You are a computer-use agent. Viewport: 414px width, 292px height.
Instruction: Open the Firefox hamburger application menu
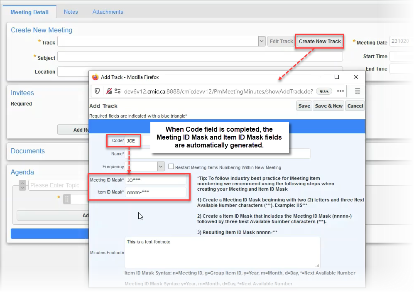pyautogui.click(x=357, y=91)
